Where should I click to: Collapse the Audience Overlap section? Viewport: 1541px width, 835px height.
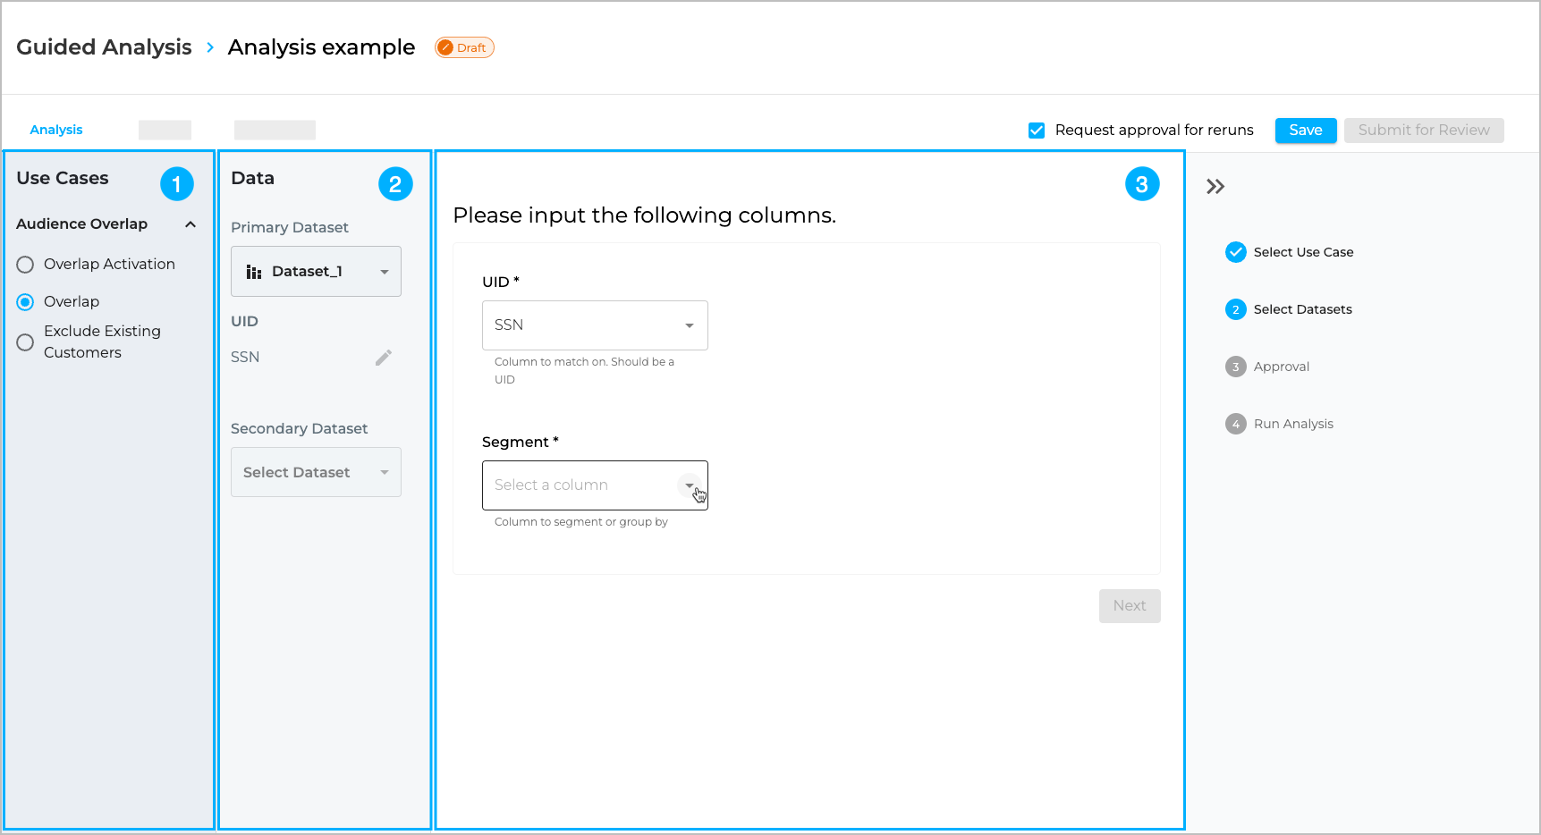tap(191, 224)
